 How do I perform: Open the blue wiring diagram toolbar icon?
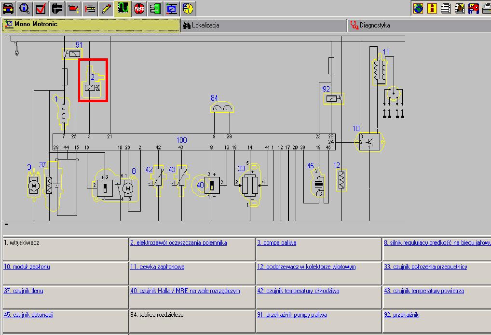click(172, 9)
